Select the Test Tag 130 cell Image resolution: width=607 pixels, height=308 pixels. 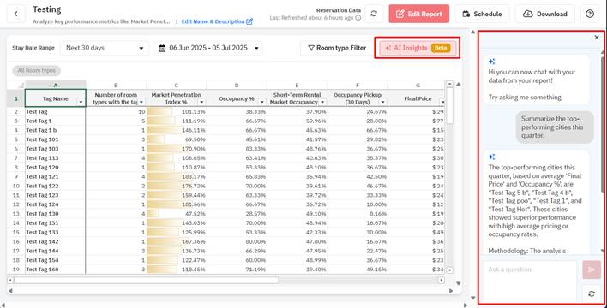56,214
